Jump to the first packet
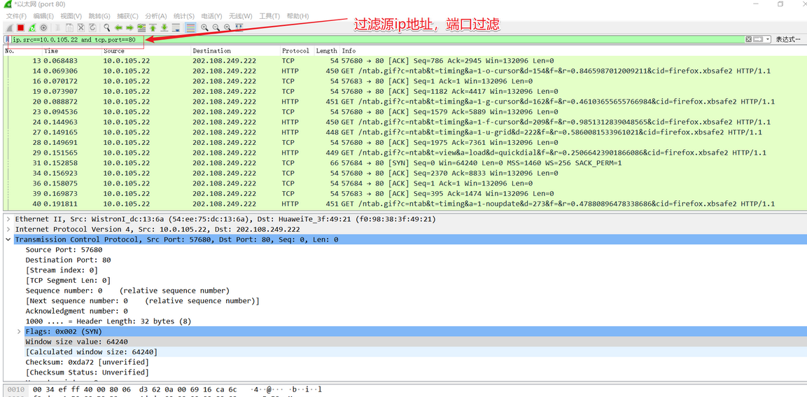The image size is (807, 397). click(153, 27)
